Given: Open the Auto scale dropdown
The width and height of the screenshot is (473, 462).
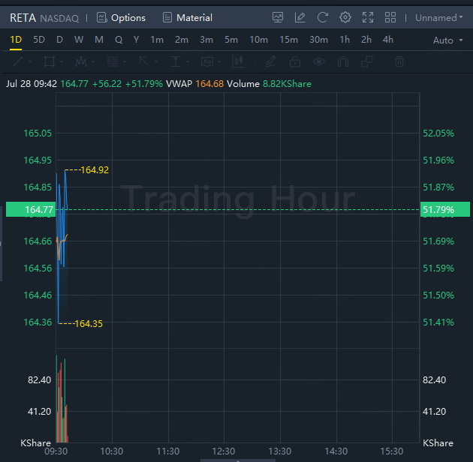Looking at the screenshot, I should point(446,40).
